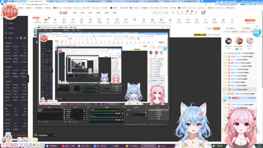Click the Douyu search magnifier icon

[x=167, y=13]
